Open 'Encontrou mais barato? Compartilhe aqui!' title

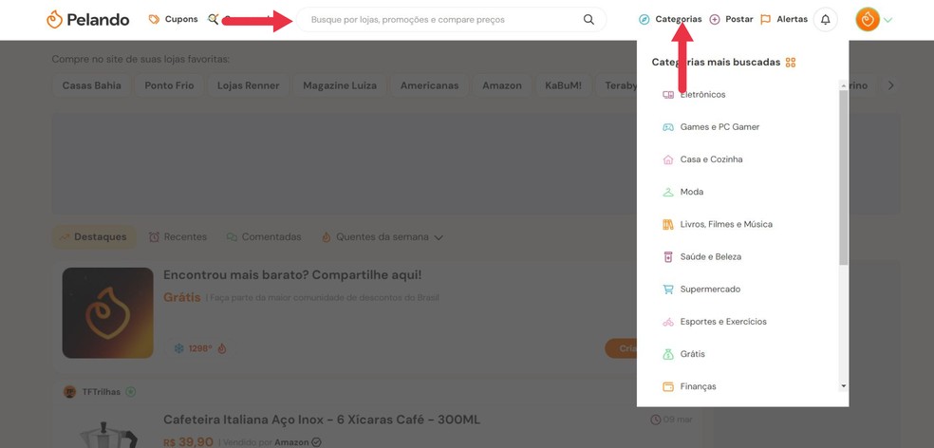[292, 275]
